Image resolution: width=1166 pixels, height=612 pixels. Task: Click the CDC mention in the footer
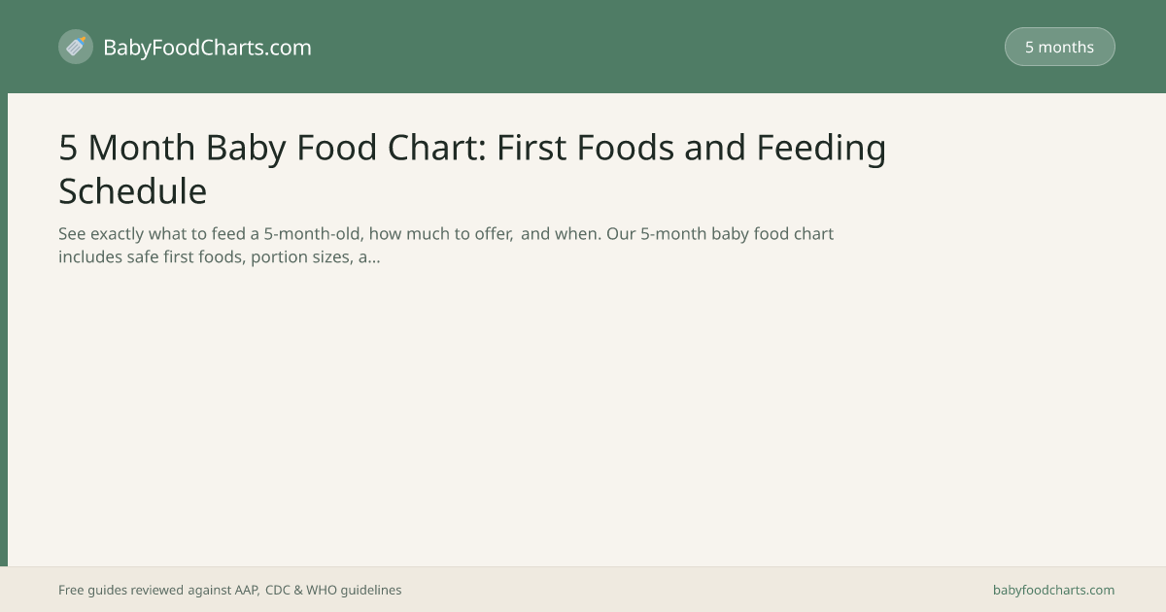[278, 590]
